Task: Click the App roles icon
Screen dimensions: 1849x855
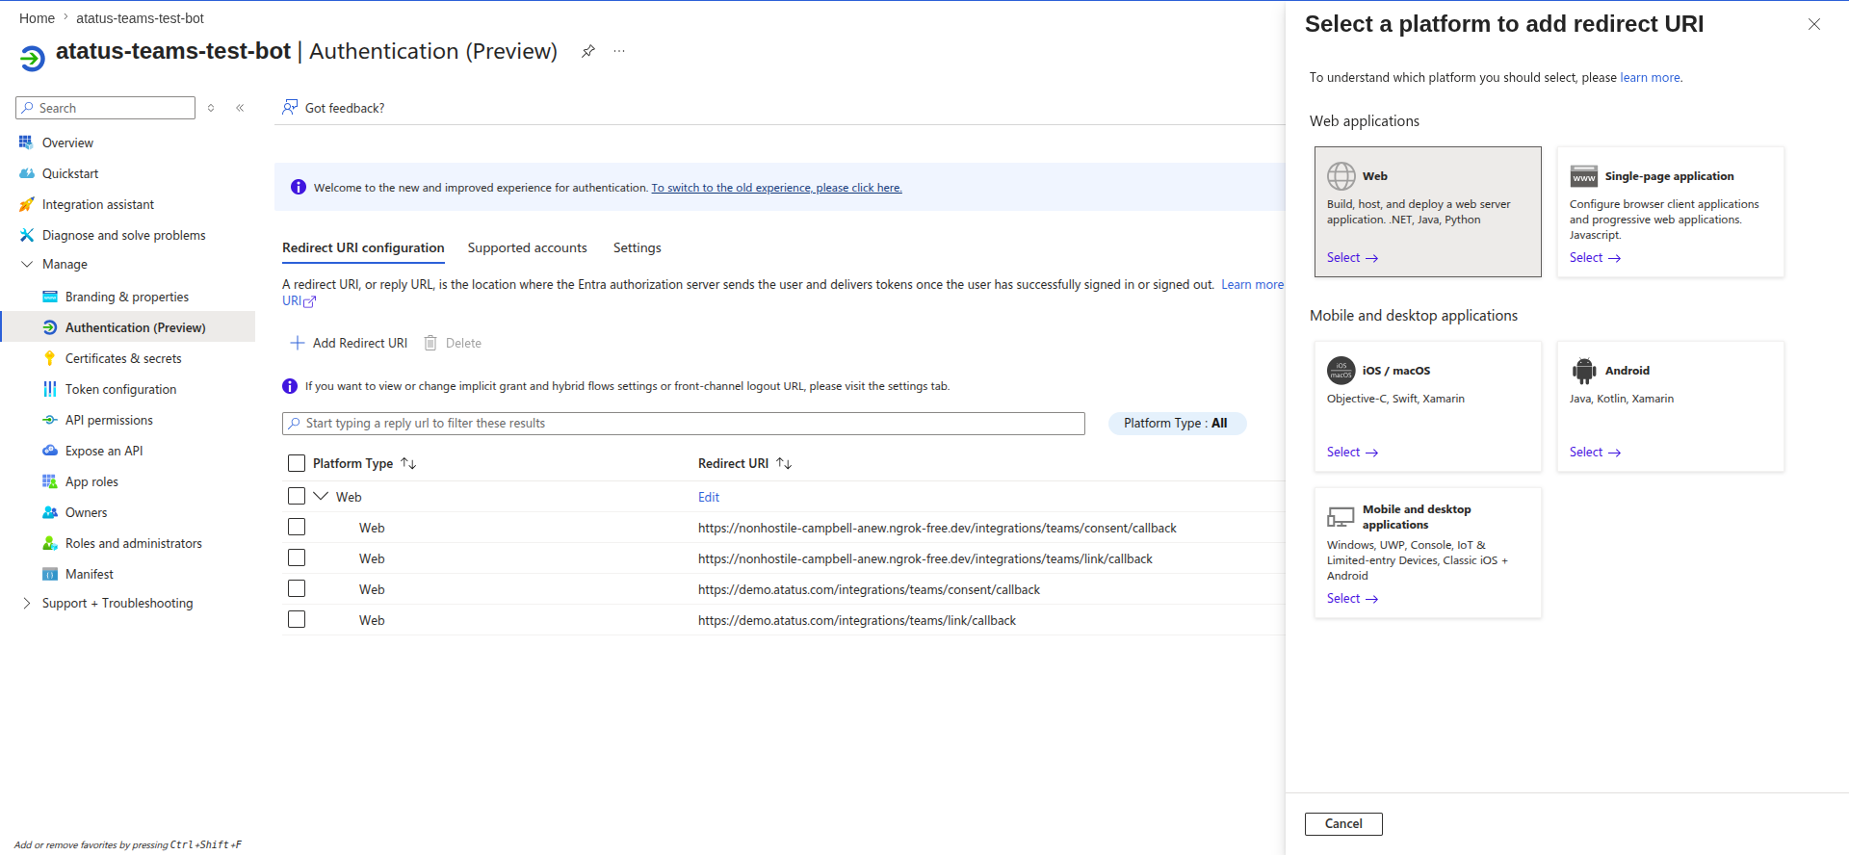Action: point(50,481)
